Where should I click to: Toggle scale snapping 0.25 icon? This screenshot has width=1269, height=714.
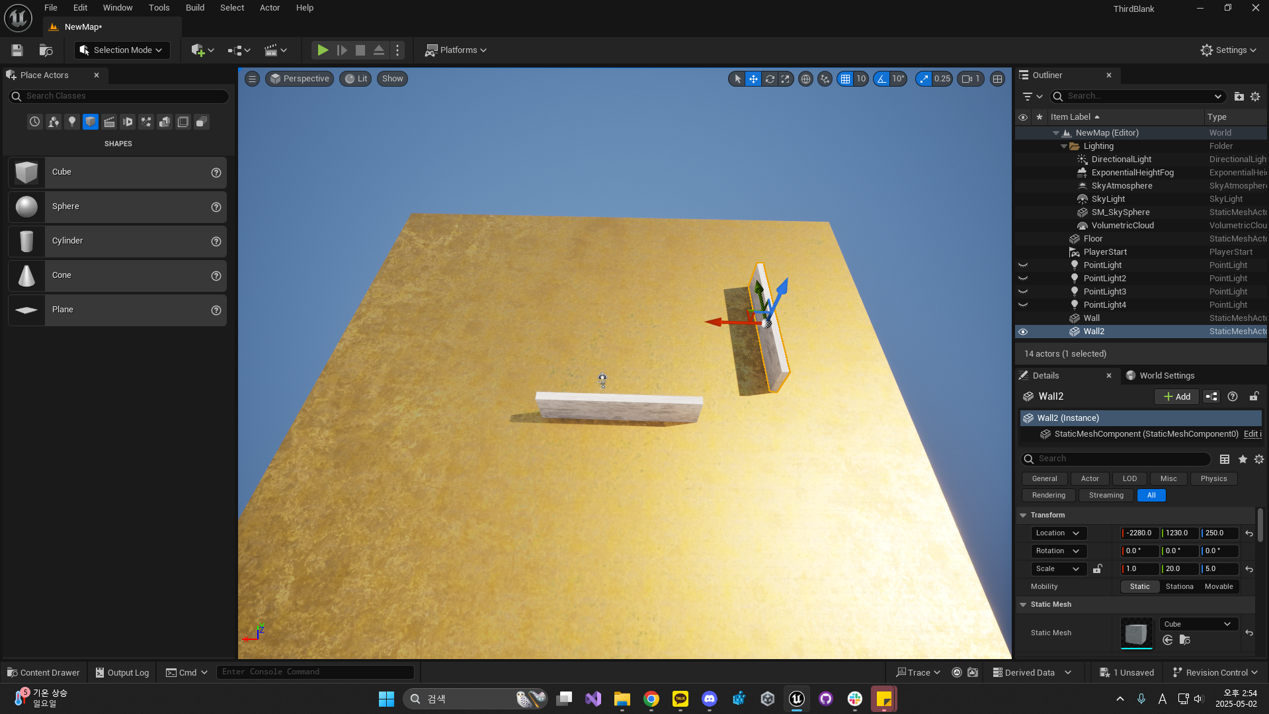[924, 79]
